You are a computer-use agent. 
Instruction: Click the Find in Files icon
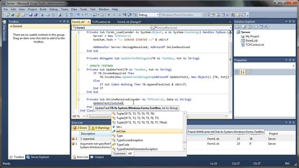coord(60,15)
